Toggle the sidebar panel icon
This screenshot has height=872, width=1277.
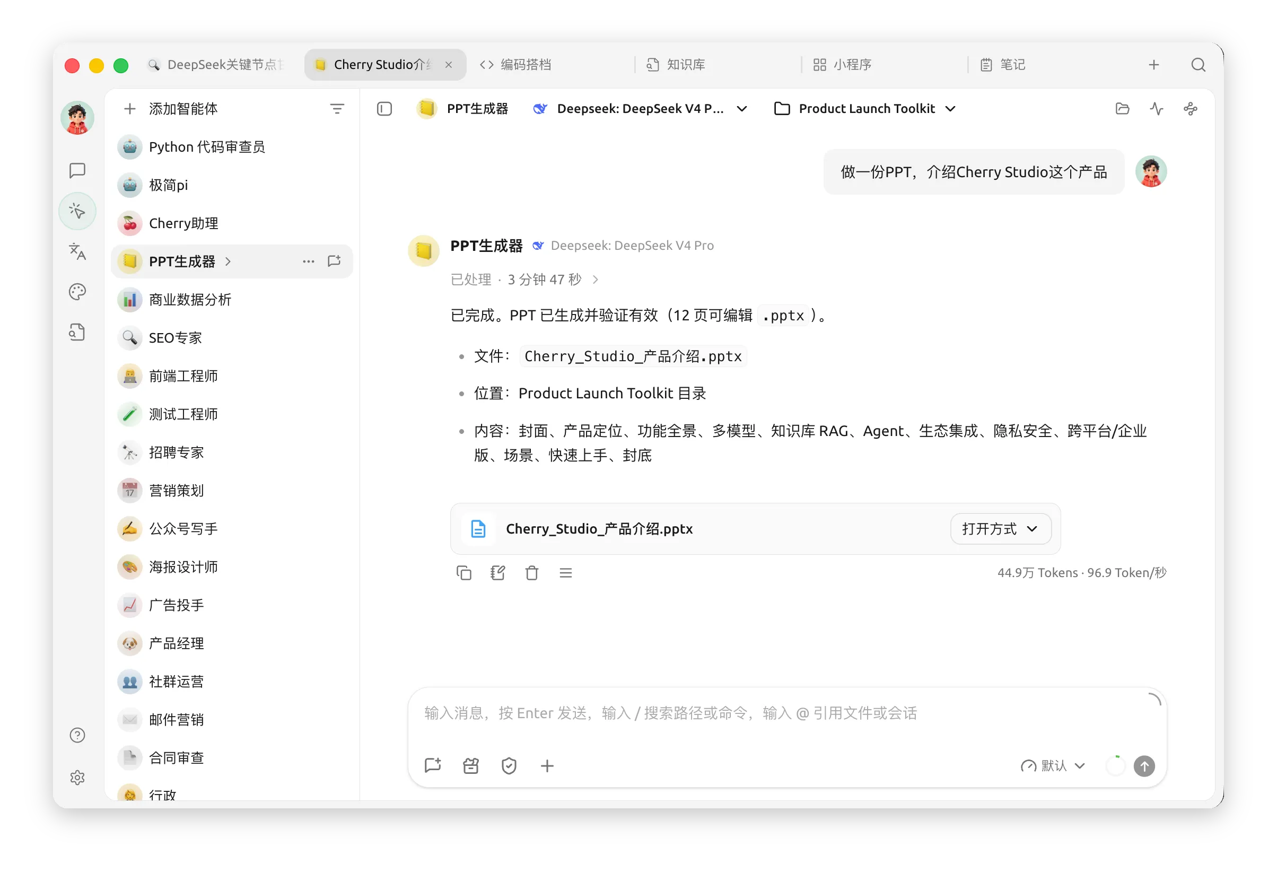coord(384,109)
